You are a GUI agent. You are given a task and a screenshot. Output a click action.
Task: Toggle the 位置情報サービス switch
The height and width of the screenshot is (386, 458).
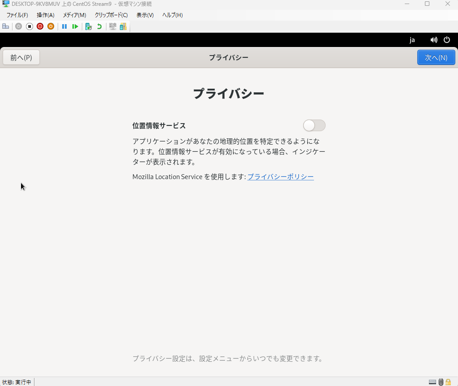click(314, 125)
